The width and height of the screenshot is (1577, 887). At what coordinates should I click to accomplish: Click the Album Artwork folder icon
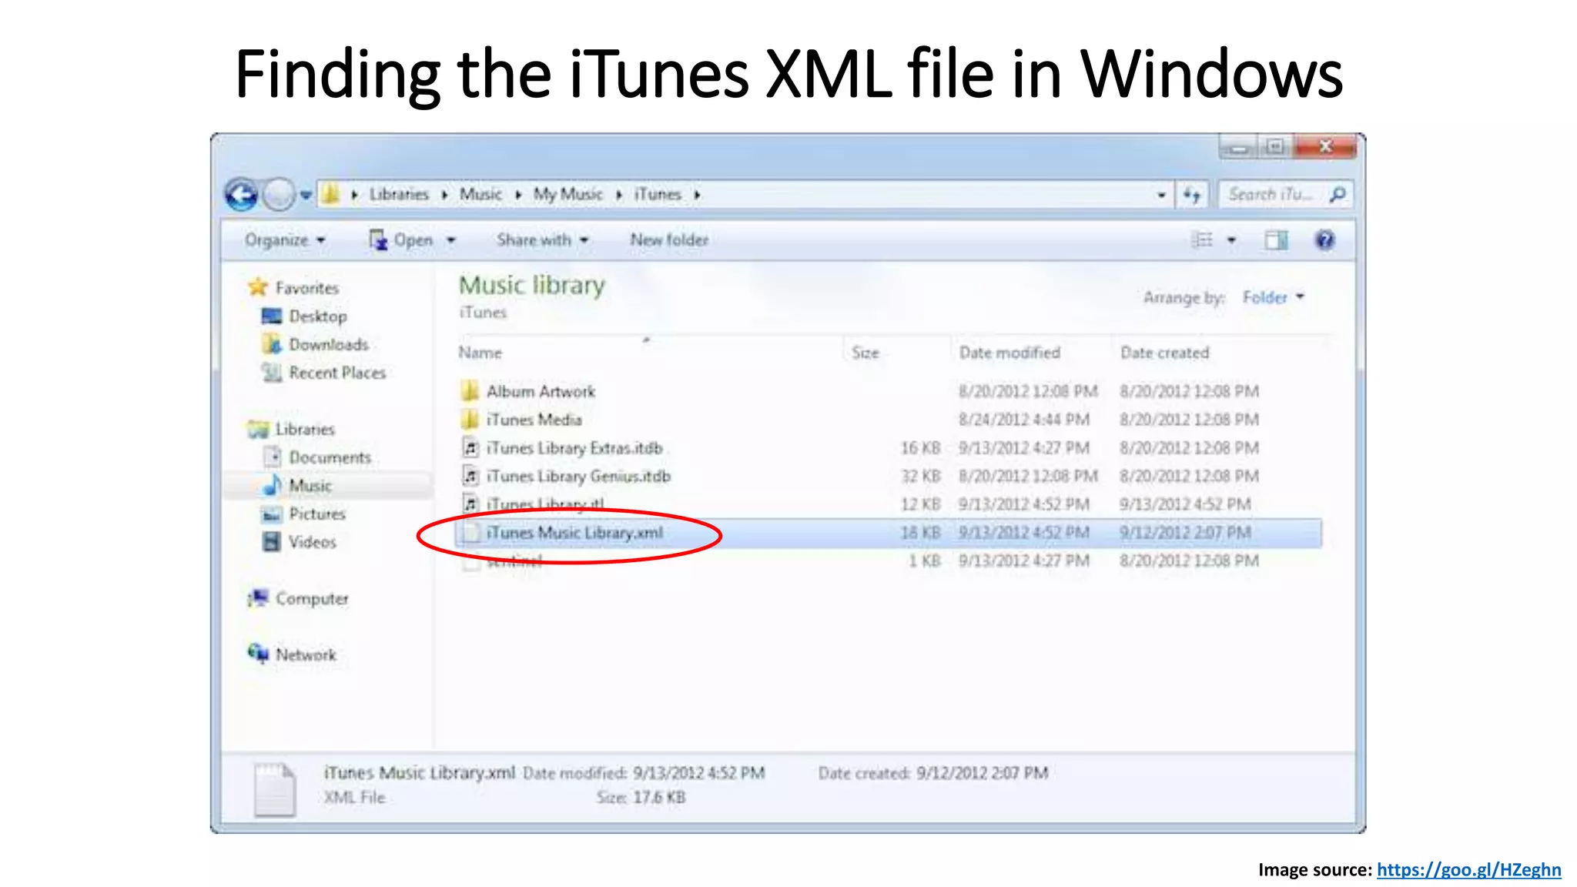470,391
